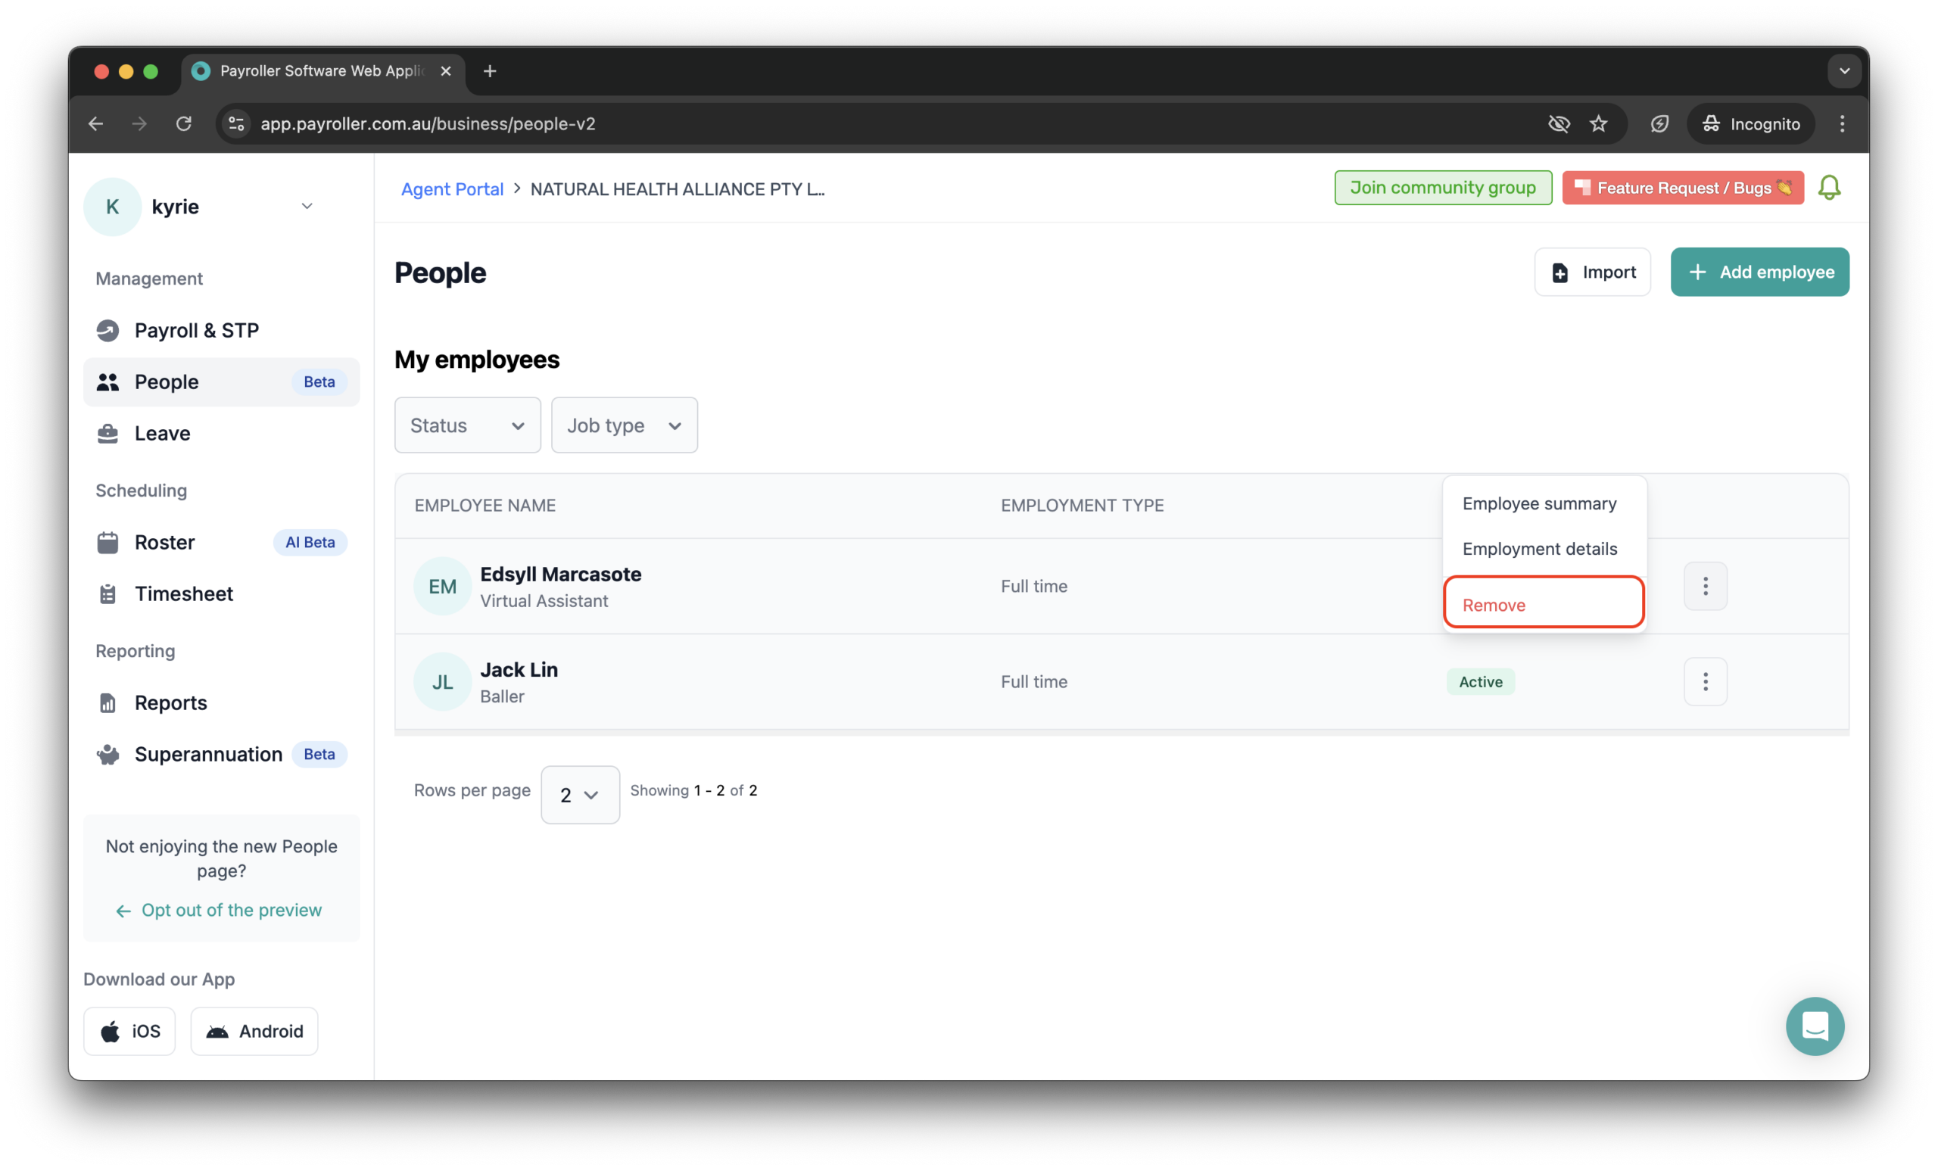Open the Roster scheduling page
The image size is (1938, 1171).
pos(221,543)
